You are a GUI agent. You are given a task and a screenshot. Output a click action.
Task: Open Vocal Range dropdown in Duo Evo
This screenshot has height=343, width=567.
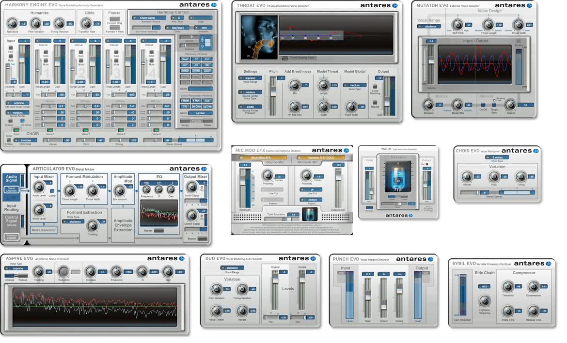point(232,268)
